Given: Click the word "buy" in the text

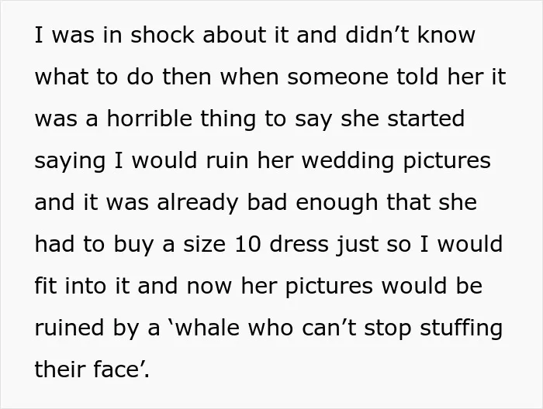Looking at the screenshot, I should click(x=133, y=244).
